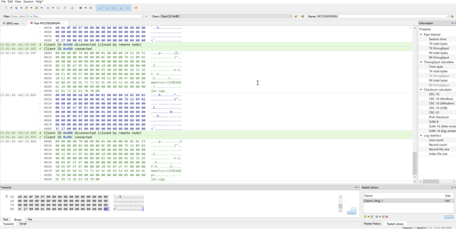Open the Help menu

(x=39, y=1)
